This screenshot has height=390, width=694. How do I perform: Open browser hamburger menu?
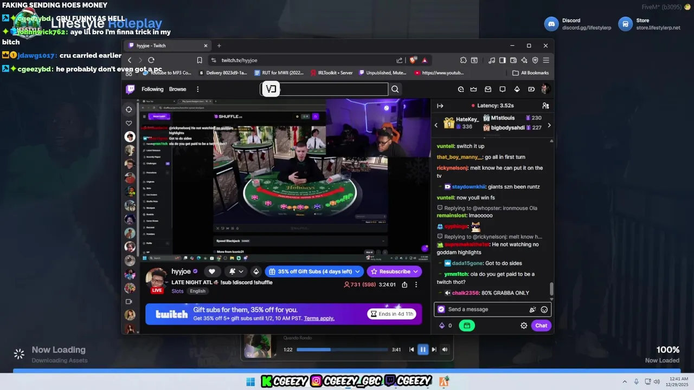(546, 60)
